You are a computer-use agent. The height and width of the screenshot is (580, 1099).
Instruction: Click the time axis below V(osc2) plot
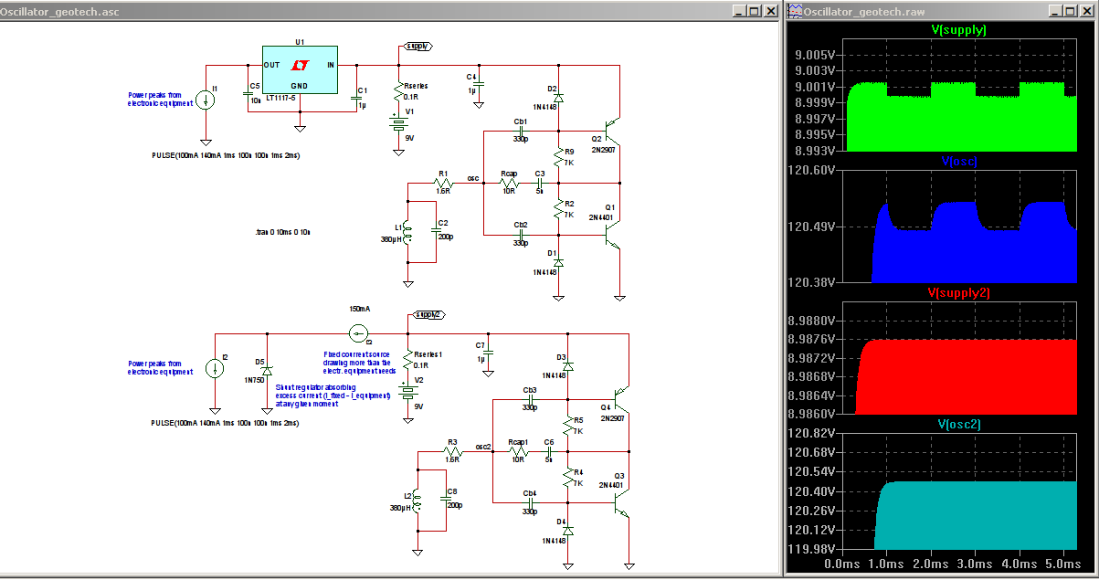coord(958,565)
